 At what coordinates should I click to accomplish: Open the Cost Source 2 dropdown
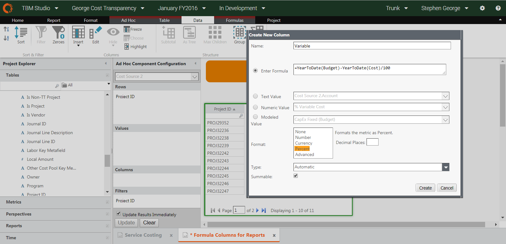tap(194, 77)
